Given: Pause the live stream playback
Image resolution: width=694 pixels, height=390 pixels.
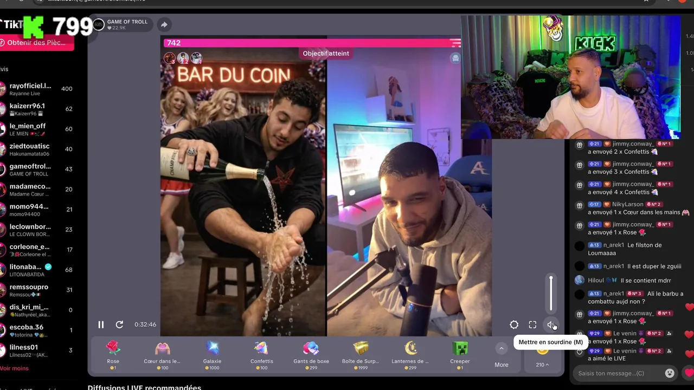Looking at the screenshot, I should click(101, 324).
